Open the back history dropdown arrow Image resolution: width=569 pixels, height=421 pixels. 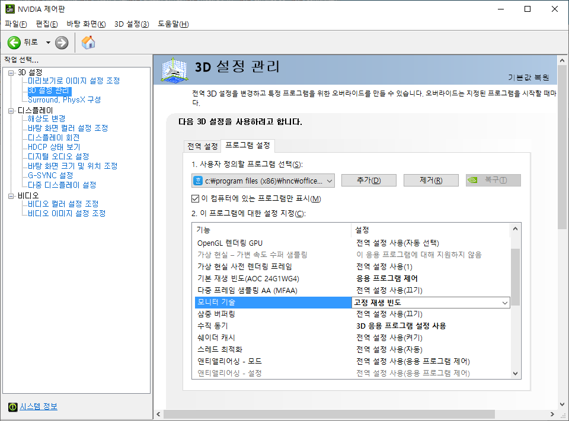click(x=48, y=43)
